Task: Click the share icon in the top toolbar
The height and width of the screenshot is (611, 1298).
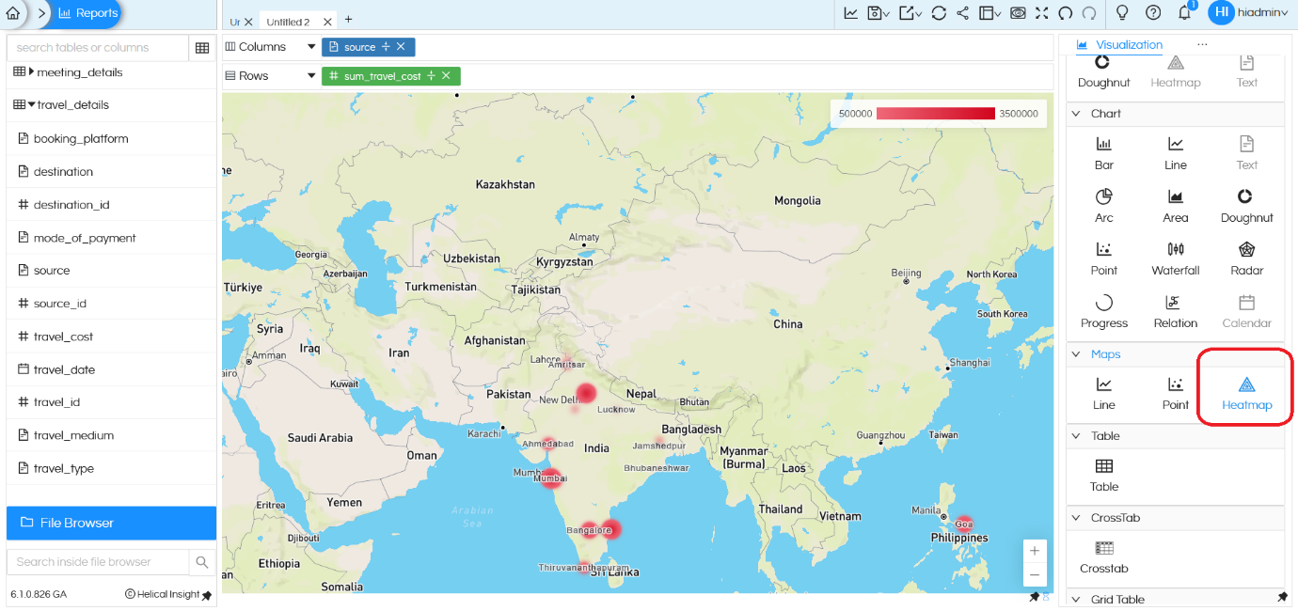Action: tap(962, 13)
